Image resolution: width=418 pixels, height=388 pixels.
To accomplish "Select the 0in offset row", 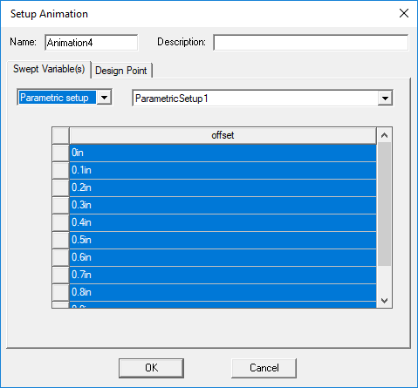I will coord(223,153).
